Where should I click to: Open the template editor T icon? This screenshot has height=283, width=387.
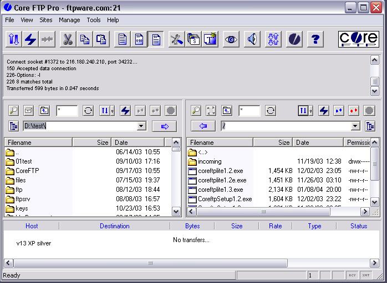pyautogui.click(x=210, y=39)
